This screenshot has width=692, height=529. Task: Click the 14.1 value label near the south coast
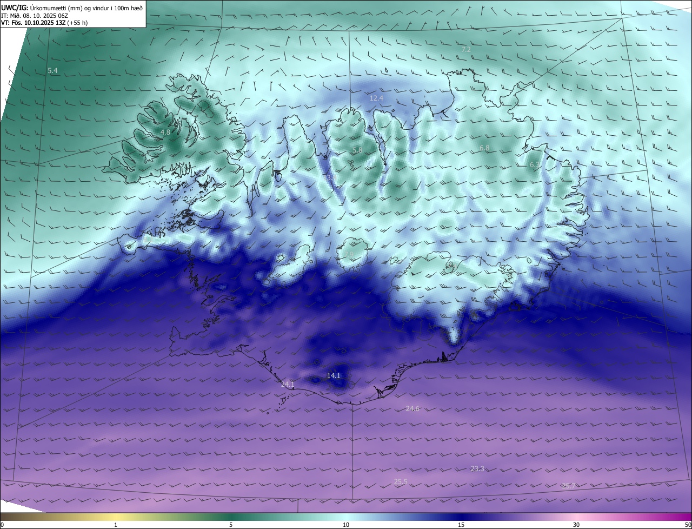click(334, 375)
